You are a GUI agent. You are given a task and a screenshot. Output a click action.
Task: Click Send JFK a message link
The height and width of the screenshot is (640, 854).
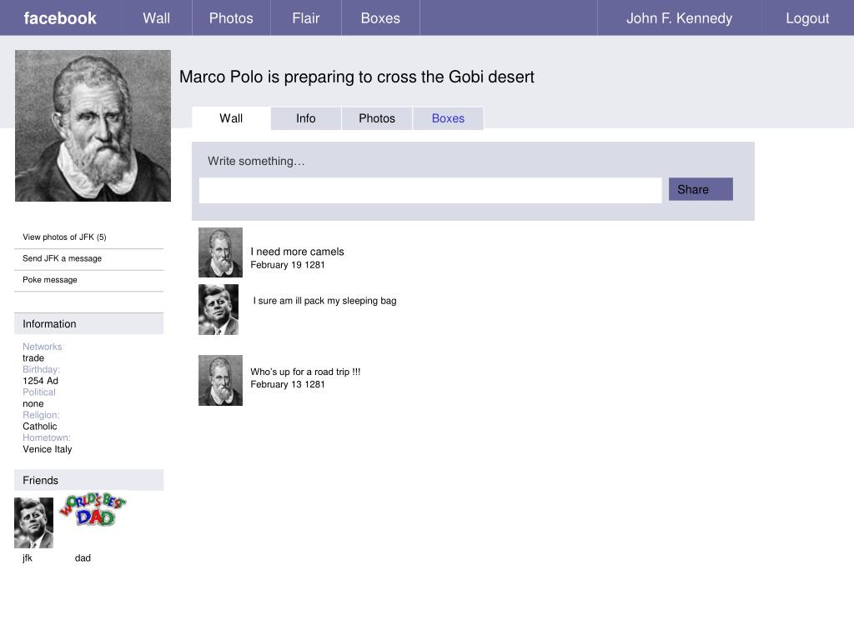pos(62,258)
